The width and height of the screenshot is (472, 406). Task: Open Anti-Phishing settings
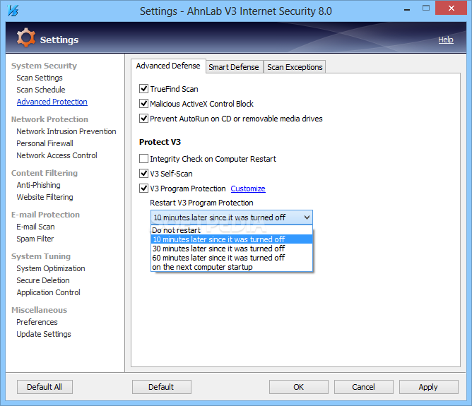coord(38,185)
